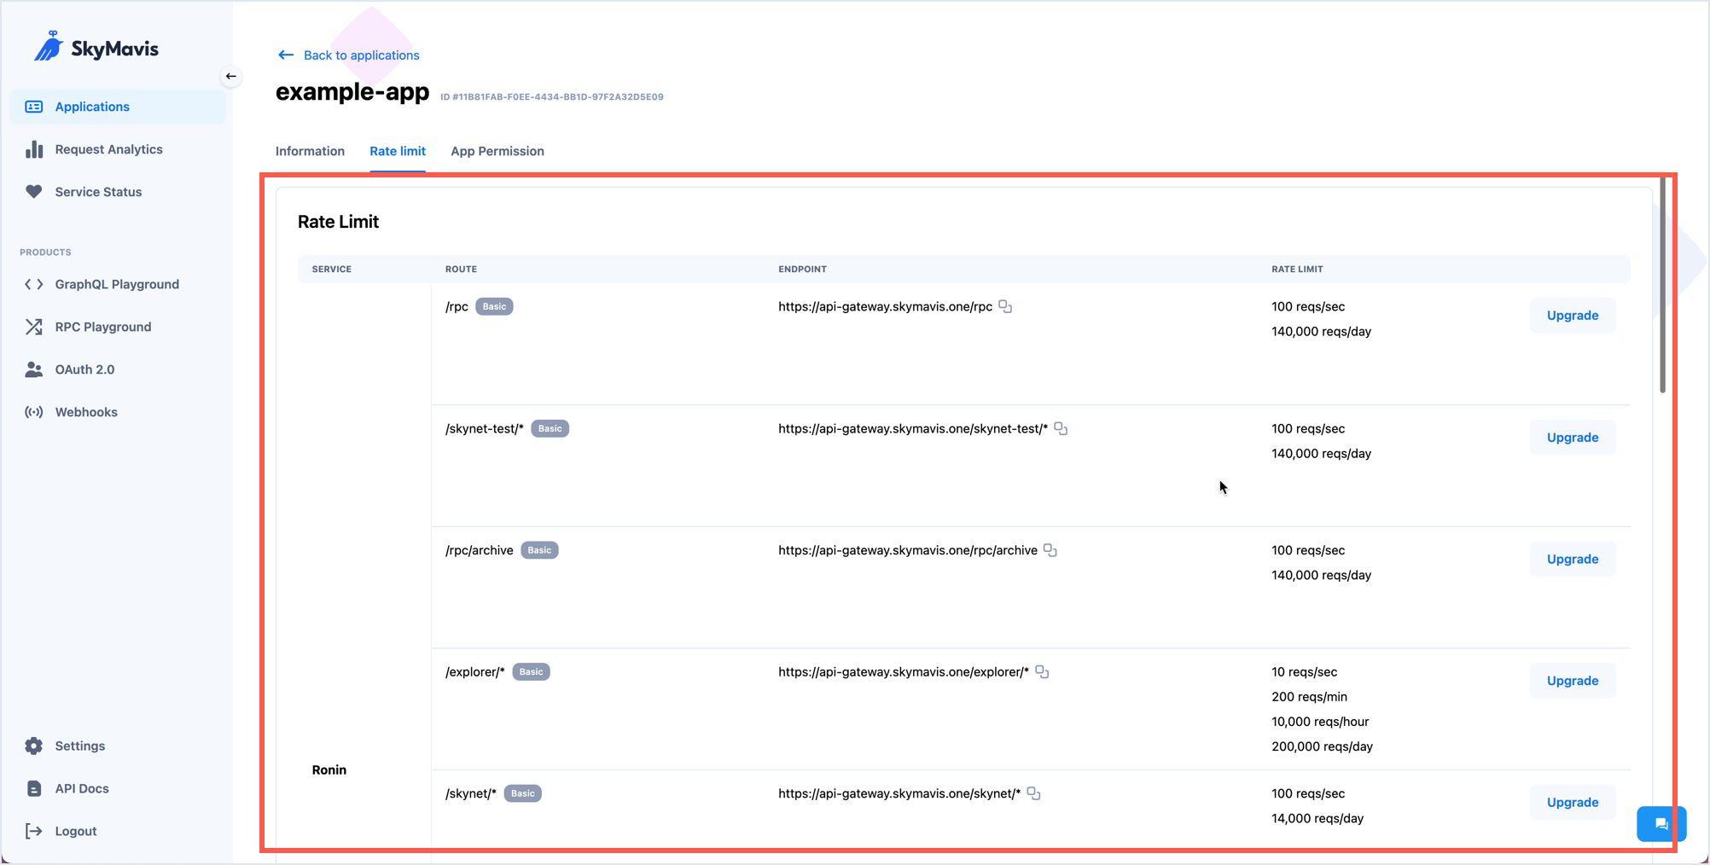This screenshot has width=1710, height=865.
Task: Copy the /skynet/* endpoint URL
Action: [x=1033, y=793]
